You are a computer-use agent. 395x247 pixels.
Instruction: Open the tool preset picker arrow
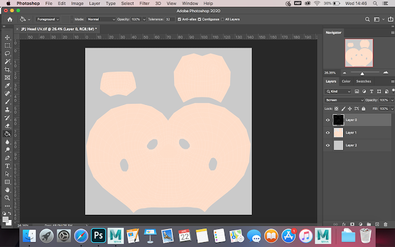tap(29, 19)
